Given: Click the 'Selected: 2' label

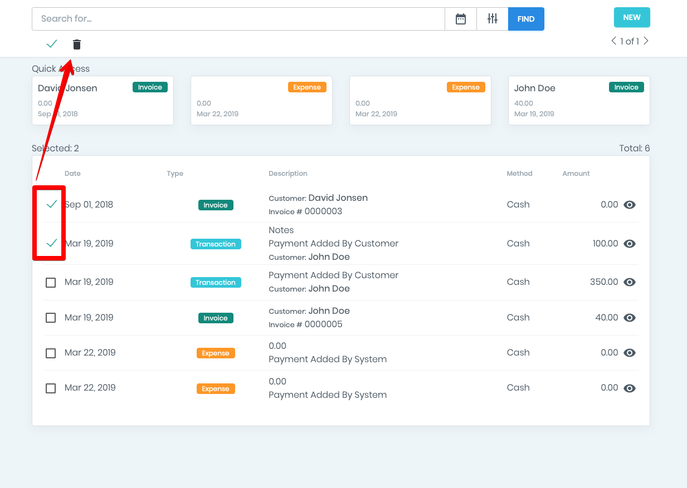Looking at the screenshot, I should click(55, 149).
